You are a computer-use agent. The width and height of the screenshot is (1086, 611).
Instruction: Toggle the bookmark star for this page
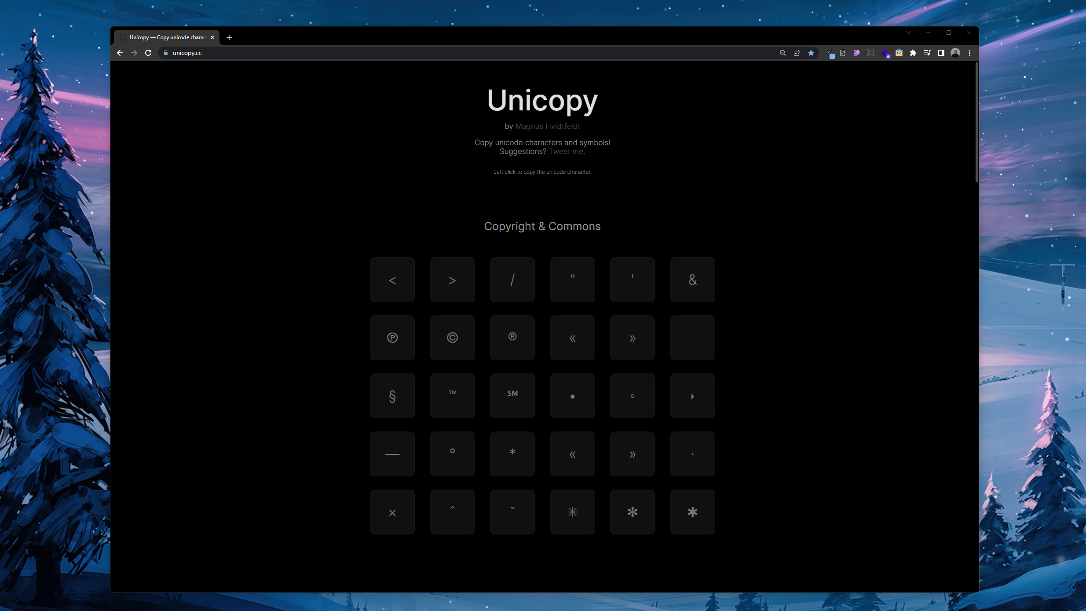(811, 53)
